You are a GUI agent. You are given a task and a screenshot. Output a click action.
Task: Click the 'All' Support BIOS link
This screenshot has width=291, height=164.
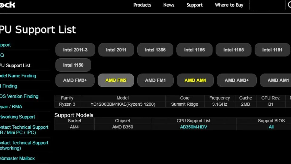(271, 127)
